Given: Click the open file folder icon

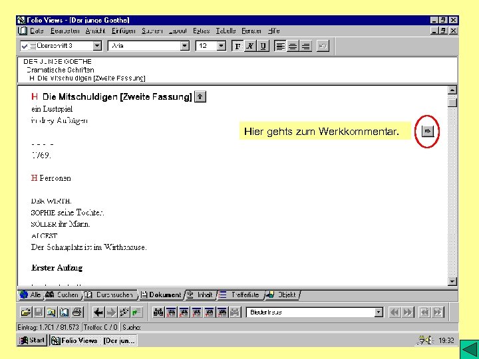Looking at the screenshot, I should 26,312.
